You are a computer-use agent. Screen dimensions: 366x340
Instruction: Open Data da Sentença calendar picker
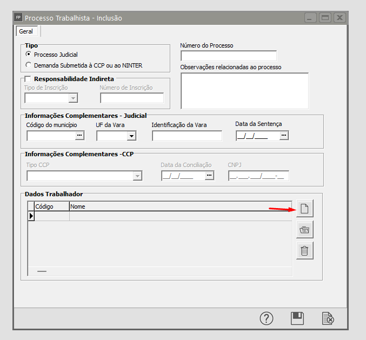point(284,136)
